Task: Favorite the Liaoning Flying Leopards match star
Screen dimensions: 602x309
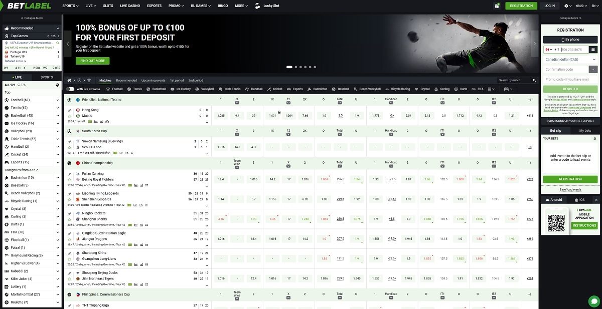Action: click(x=70, y=199)
